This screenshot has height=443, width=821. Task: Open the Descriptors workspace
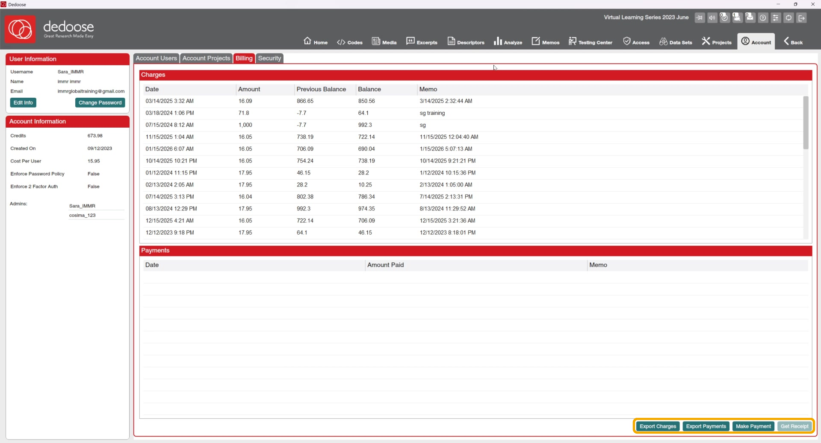coord(466,41)
